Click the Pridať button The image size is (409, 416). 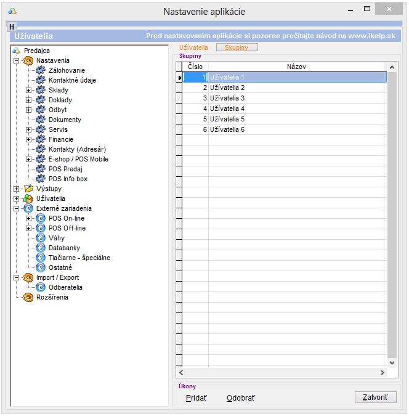(x=196, y=398)
